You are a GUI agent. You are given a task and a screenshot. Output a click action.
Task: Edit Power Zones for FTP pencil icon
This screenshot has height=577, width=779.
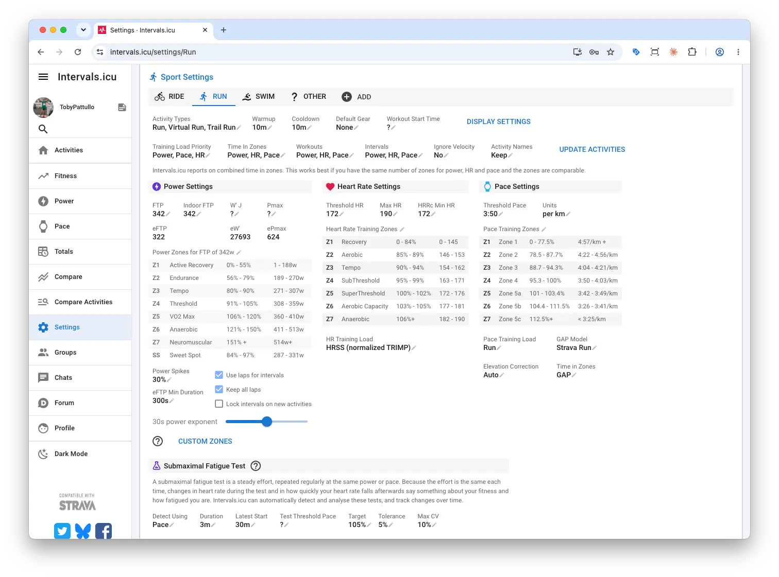239,252
